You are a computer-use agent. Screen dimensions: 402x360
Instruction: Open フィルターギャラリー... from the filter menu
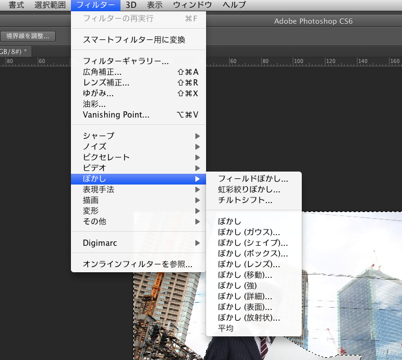126,61
